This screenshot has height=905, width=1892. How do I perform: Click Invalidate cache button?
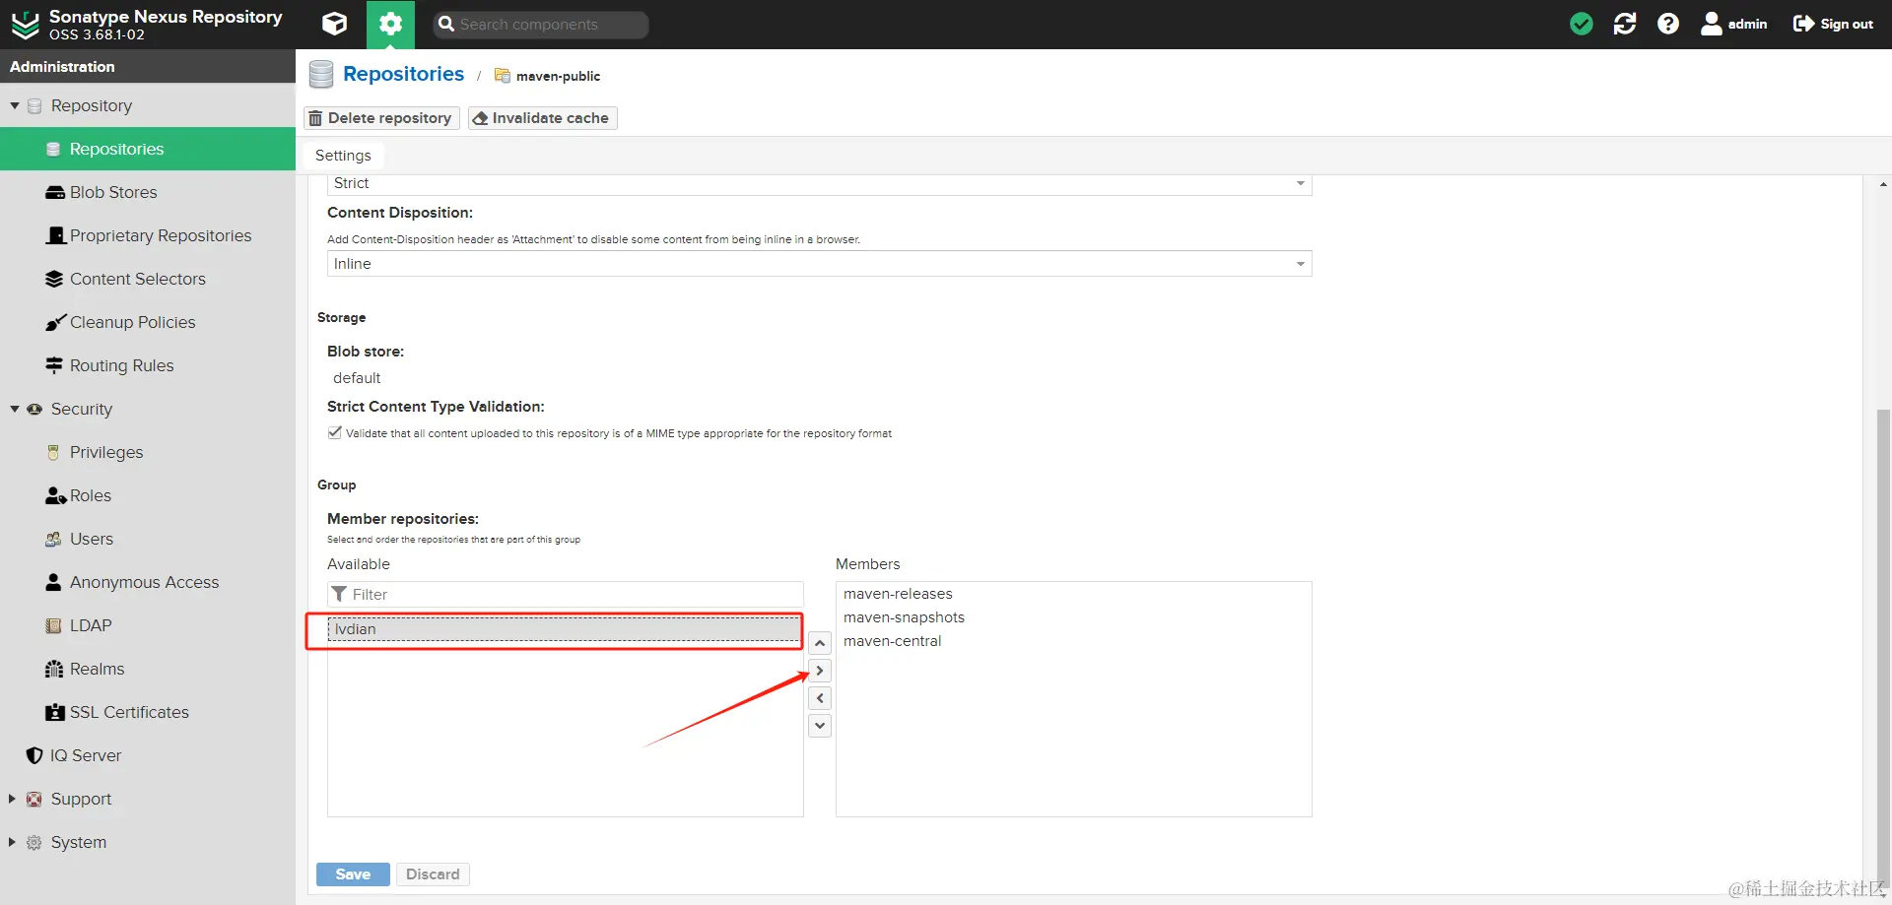tap(542, 118)
